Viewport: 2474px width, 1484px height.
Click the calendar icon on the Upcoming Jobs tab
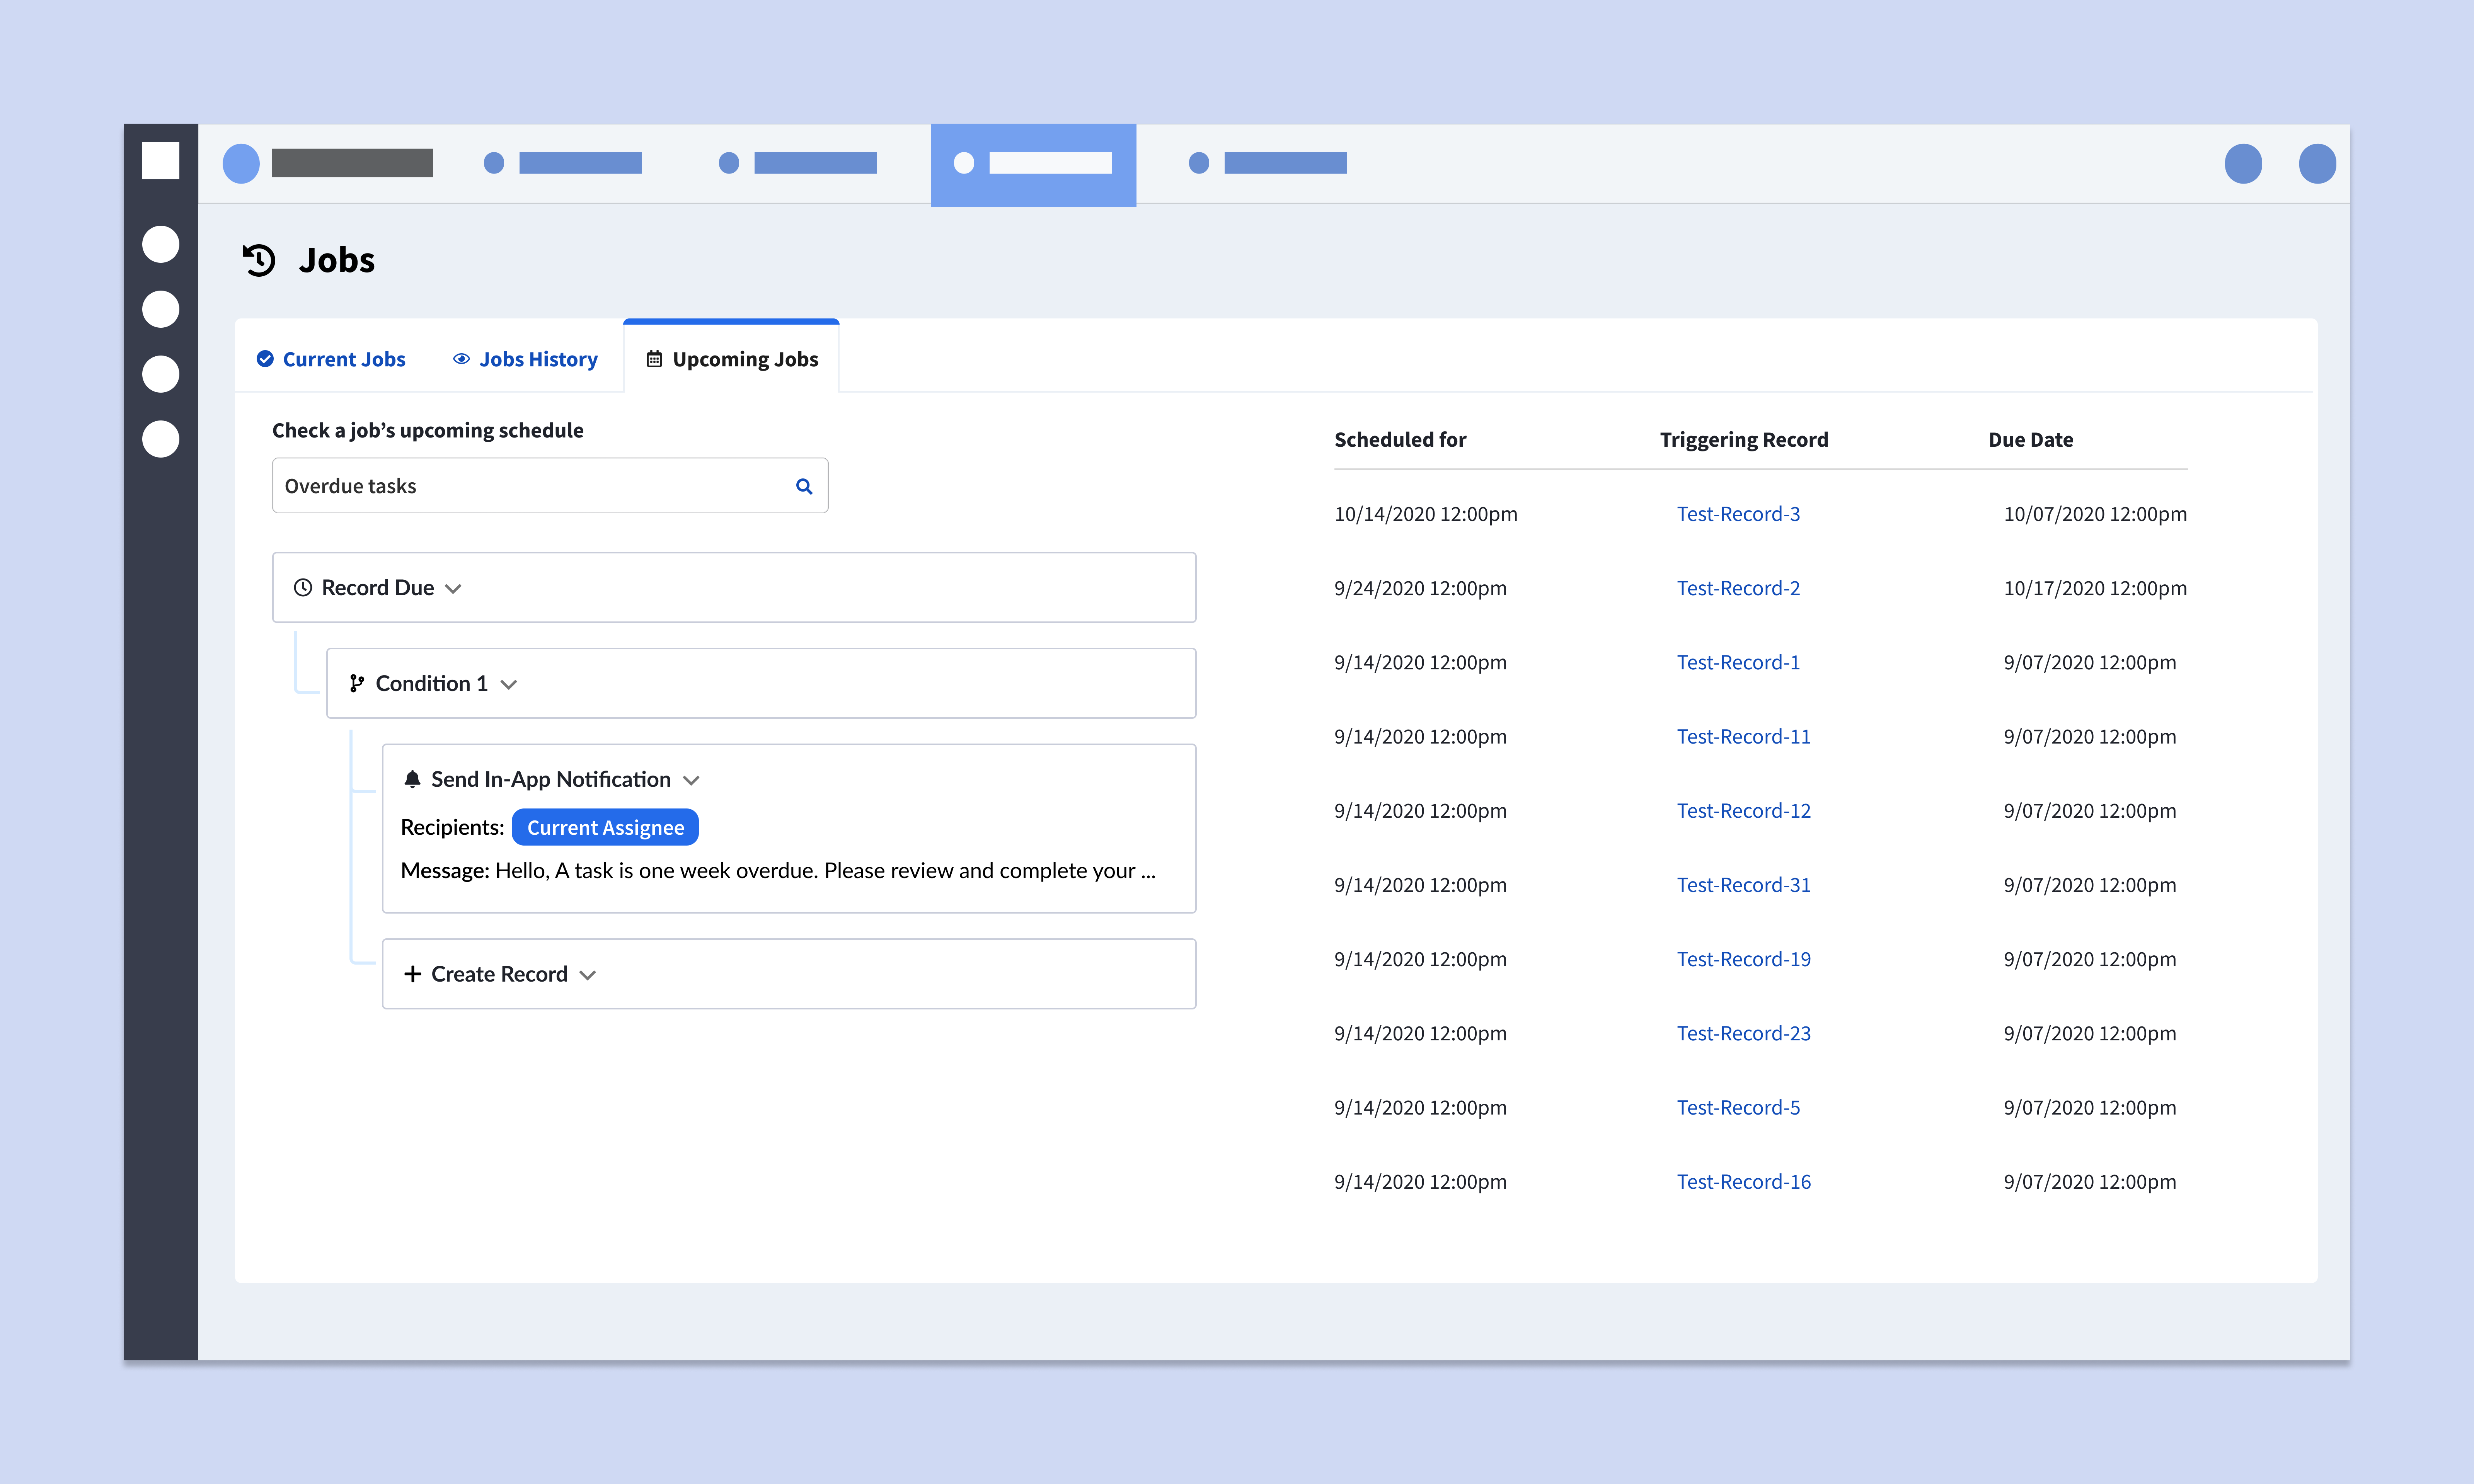[x=655, y=358]
